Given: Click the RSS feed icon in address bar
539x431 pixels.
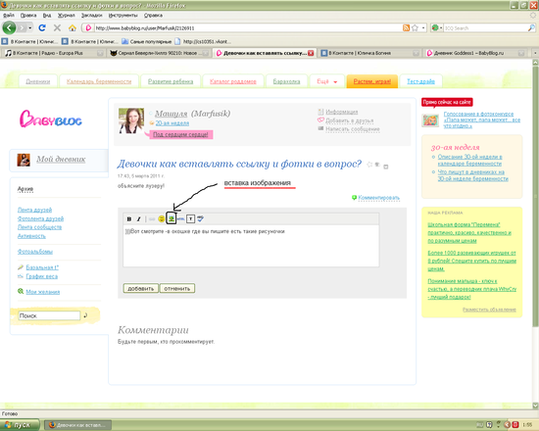Looking at the screenshot, I should pyautogui.click(x=406, y=27).
